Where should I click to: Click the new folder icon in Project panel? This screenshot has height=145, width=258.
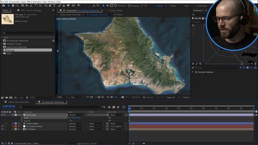click(6, 97)
